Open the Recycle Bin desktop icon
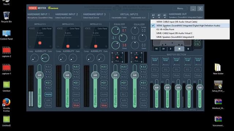The width and height of the screenshot is (234, 131). 7,17
